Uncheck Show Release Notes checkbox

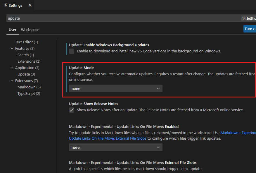(x=72, y=110)
